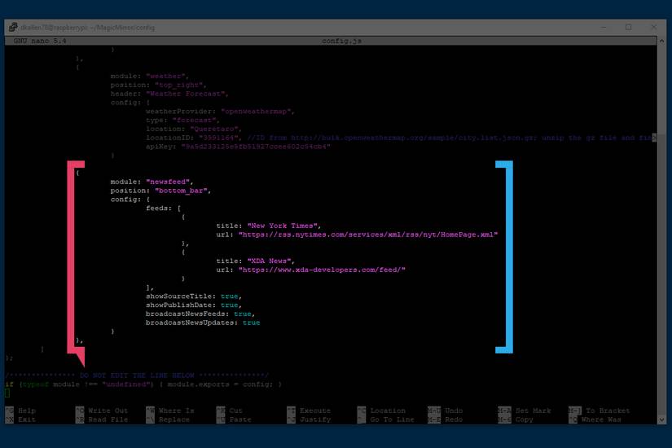Screen dimensions: 672x448
Task: Click the locationID value string
Action: coord(218,138)
